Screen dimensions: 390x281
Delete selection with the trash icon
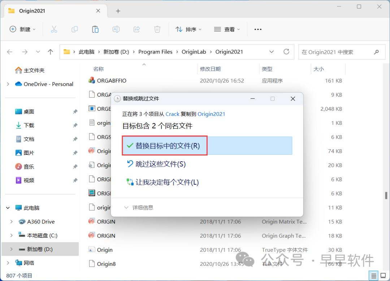[157, 29]
